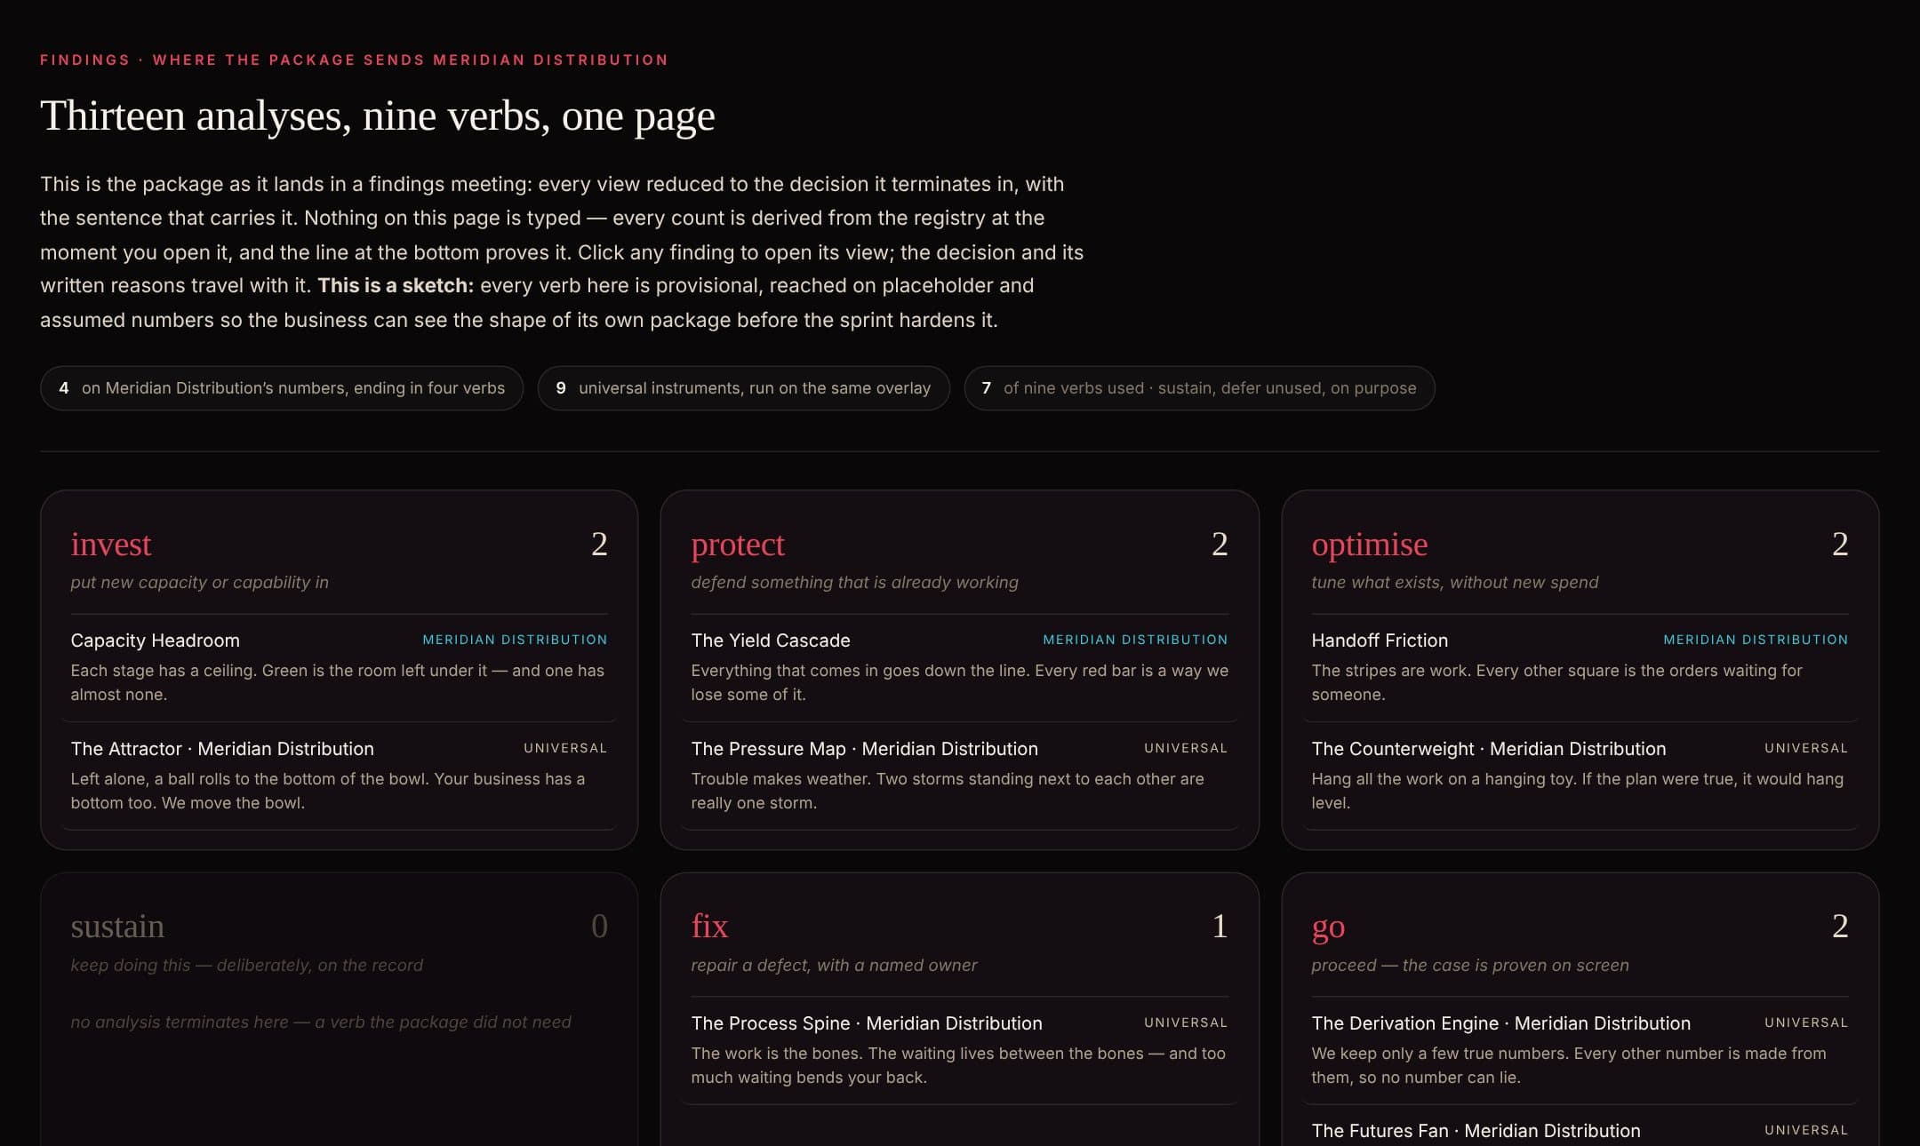Click the 'Thirteen analyses, nine verbs, one page' heading

378,115
